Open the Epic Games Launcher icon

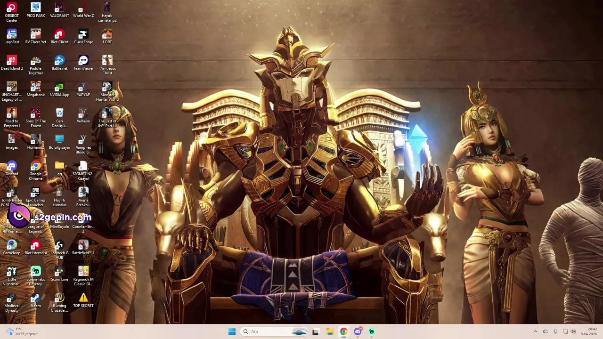(36, 197)
